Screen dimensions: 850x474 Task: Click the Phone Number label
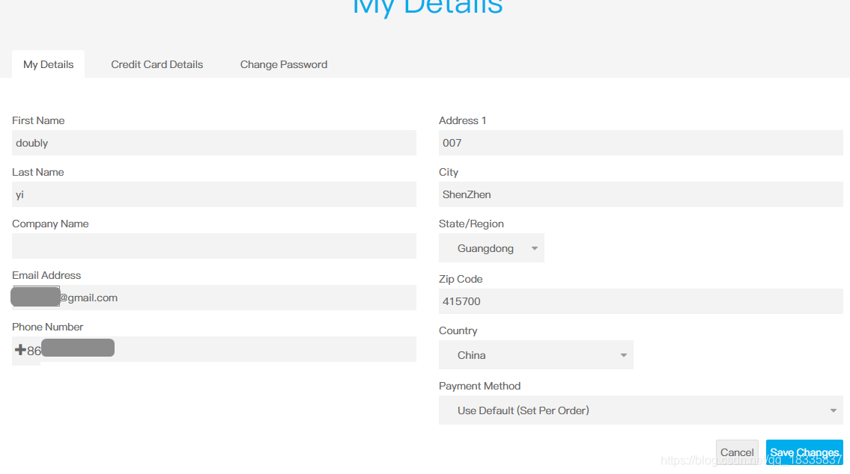(x=48, y=327)
